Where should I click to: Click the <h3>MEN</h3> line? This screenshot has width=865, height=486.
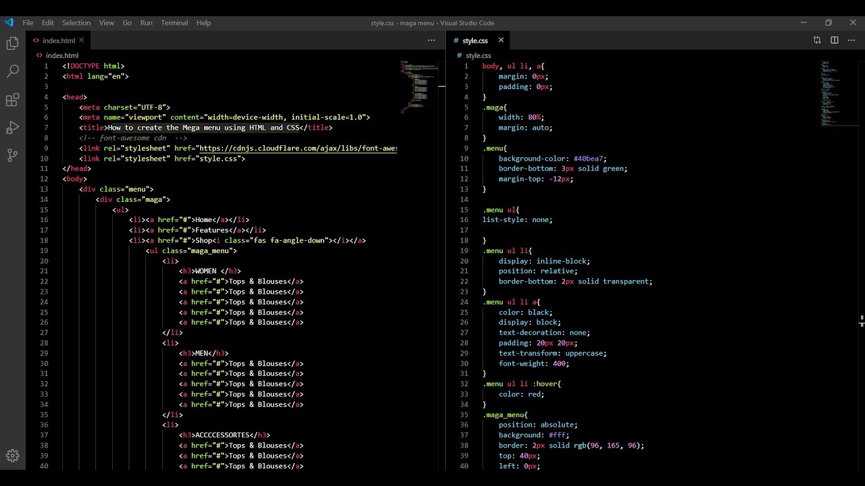click(203, 353)
